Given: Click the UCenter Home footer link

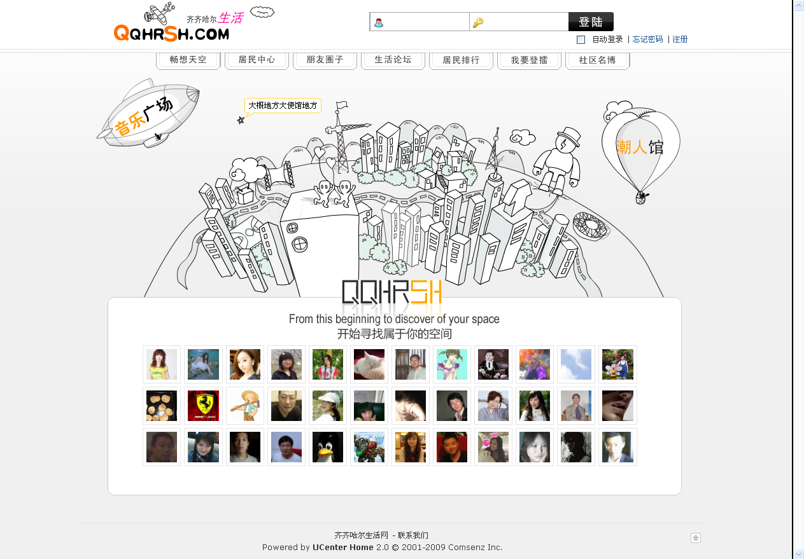Looking at the screenshot, I should (343, 548).
